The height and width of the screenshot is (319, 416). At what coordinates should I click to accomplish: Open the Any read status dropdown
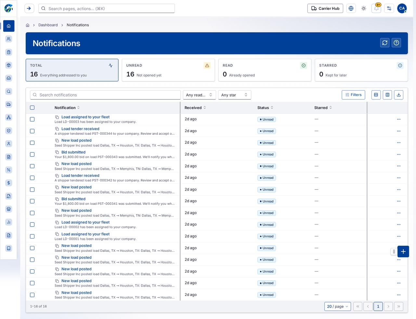(x=199, y=95)
